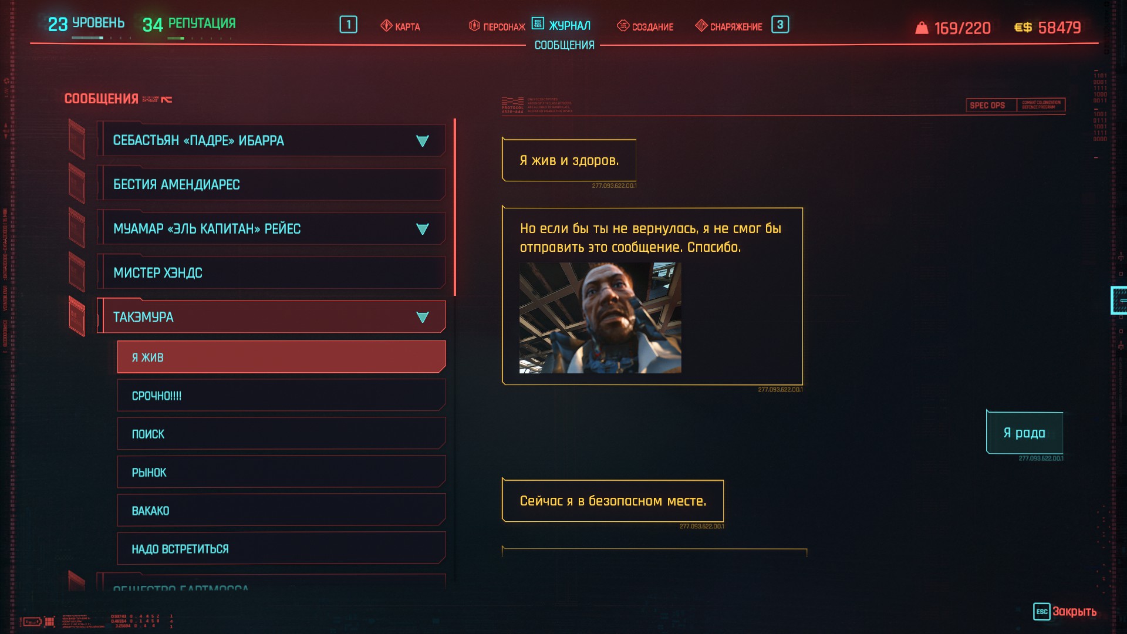
Task: Select the Срочно!!!! message thread
Action: (282, 396)
